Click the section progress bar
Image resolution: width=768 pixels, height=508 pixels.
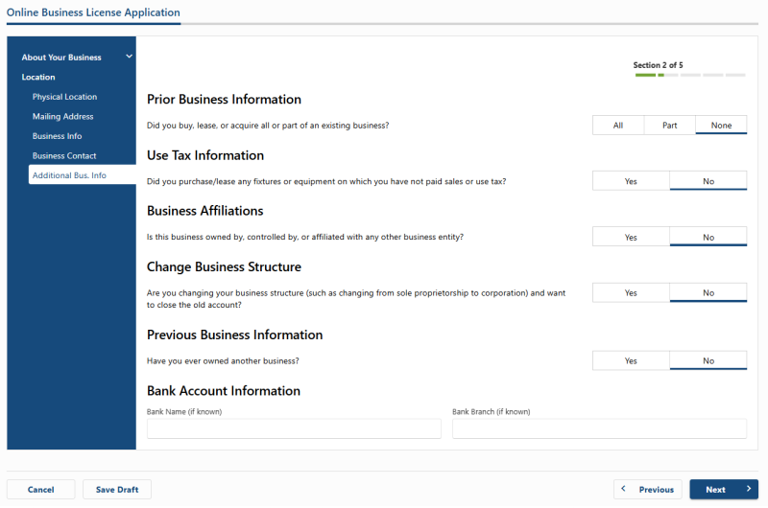click(x=689, y=75)
